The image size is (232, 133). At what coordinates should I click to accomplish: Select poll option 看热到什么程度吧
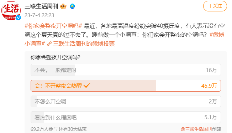pyautogui.click(x=126, y=117)
